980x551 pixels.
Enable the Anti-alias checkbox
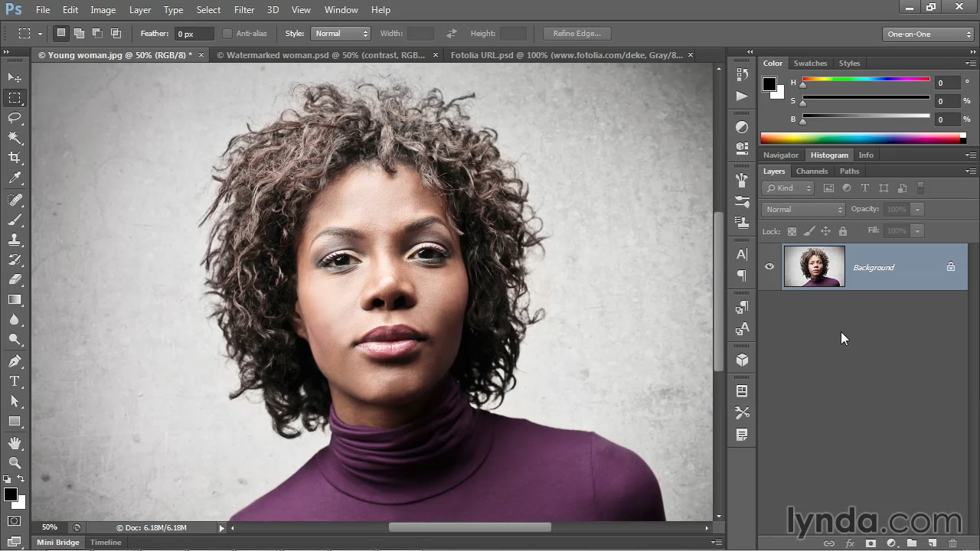(x=227, y=34)
